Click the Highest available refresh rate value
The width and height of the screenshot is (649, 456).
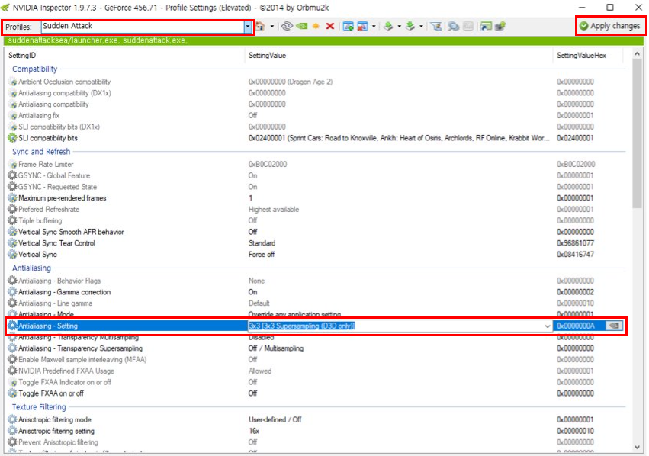click(x=274, y=210)
